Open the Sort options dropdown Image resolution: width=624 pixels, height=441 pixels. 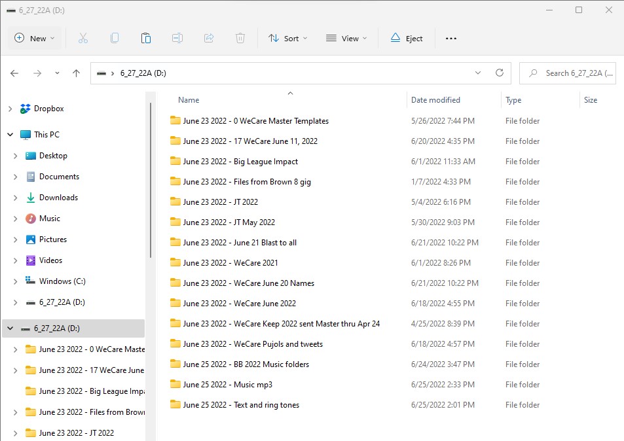tap(287, 38)
